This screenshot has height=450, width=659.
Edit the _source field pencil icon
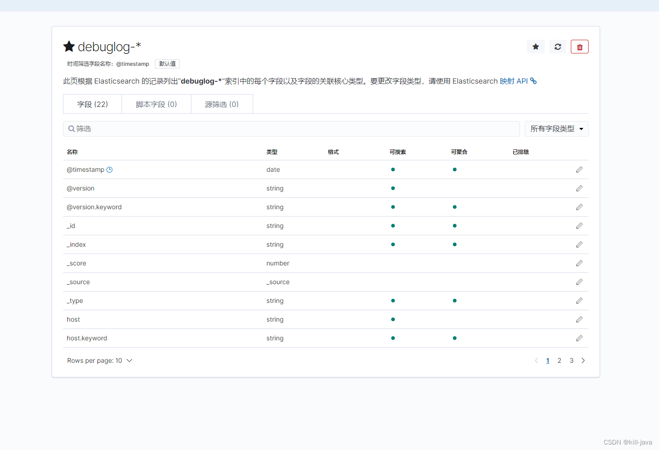579,282
